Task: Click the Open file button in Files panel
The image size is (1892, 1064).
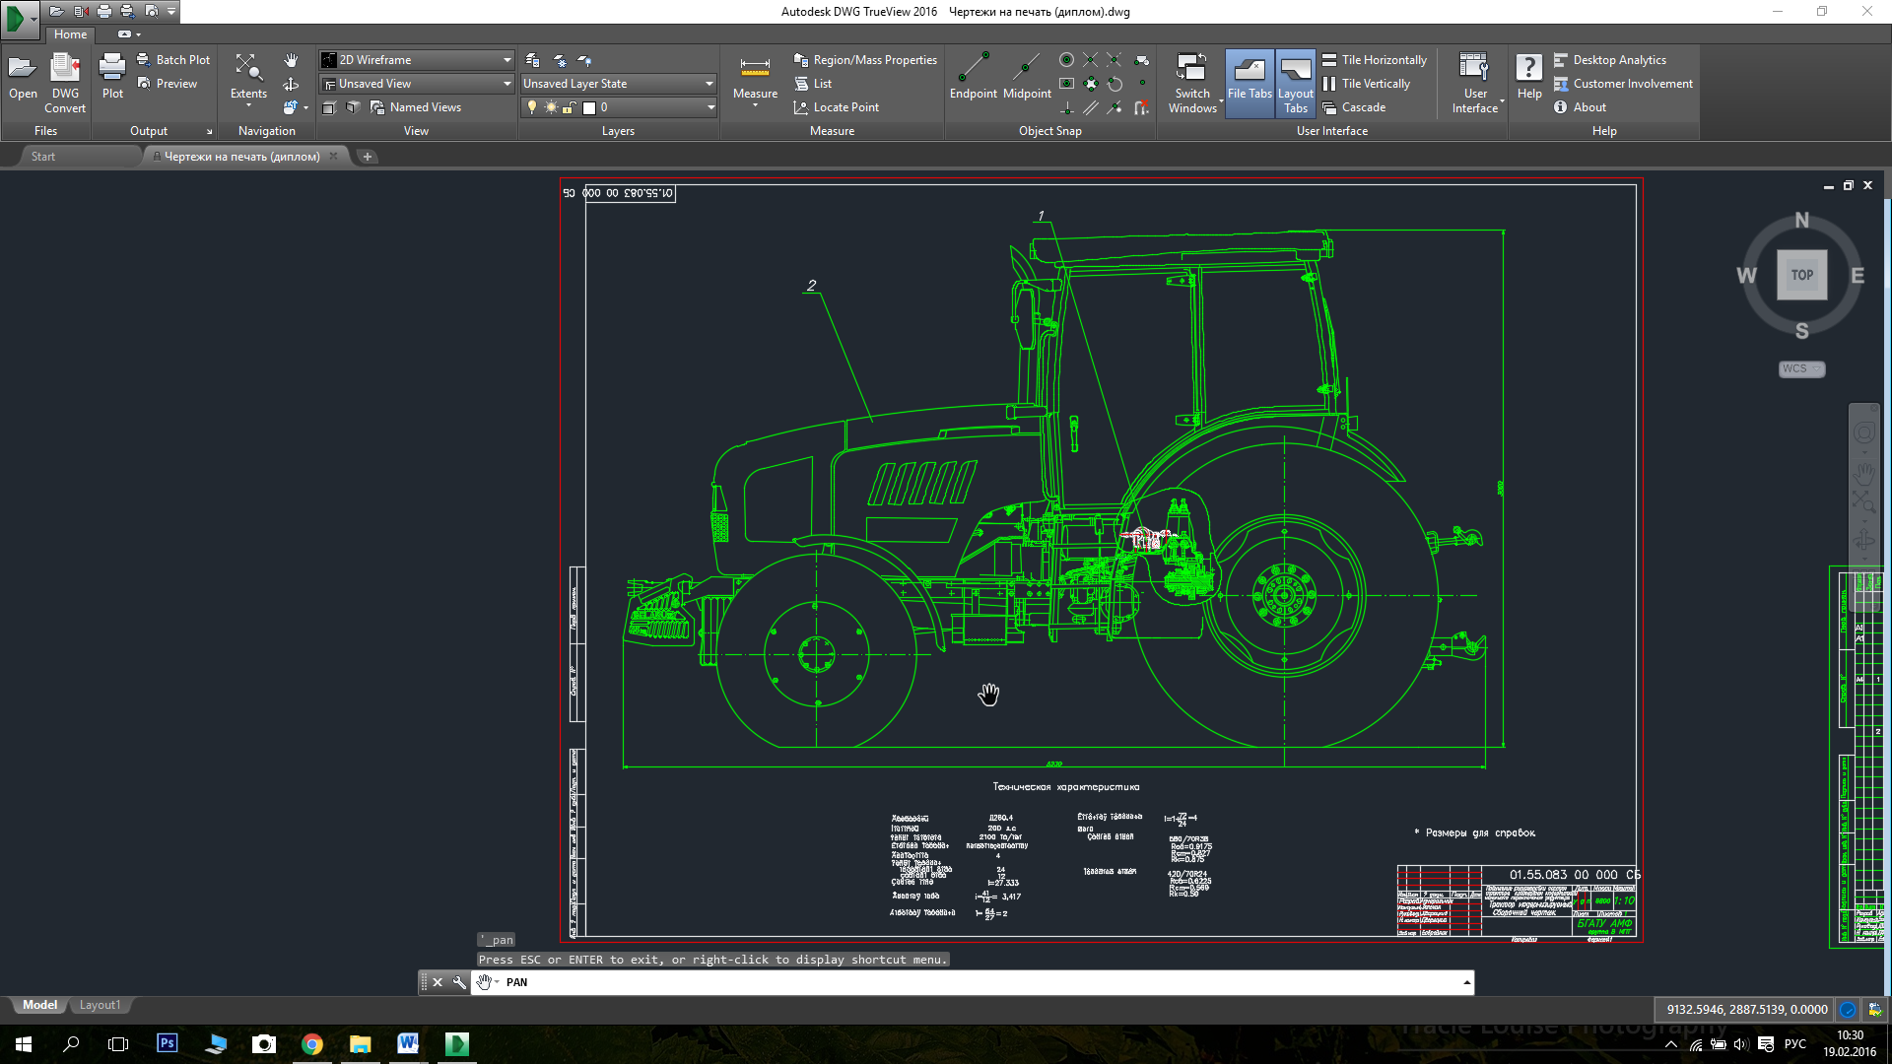Action: 23,78
